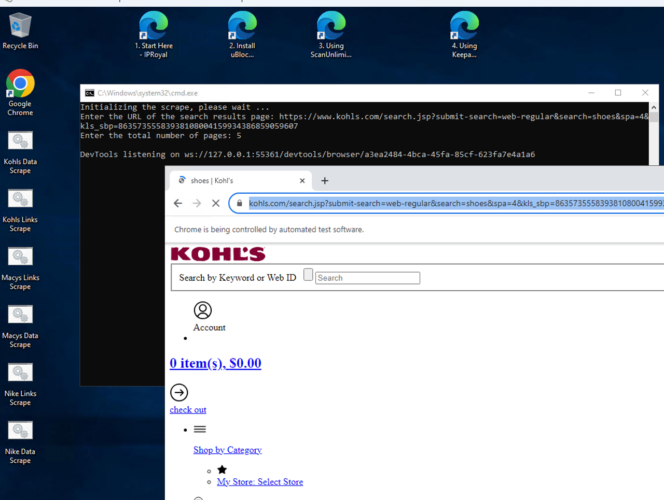Click the 'Account' label
The height and width of the screenshot is (500, 664).
click(210, 327)
